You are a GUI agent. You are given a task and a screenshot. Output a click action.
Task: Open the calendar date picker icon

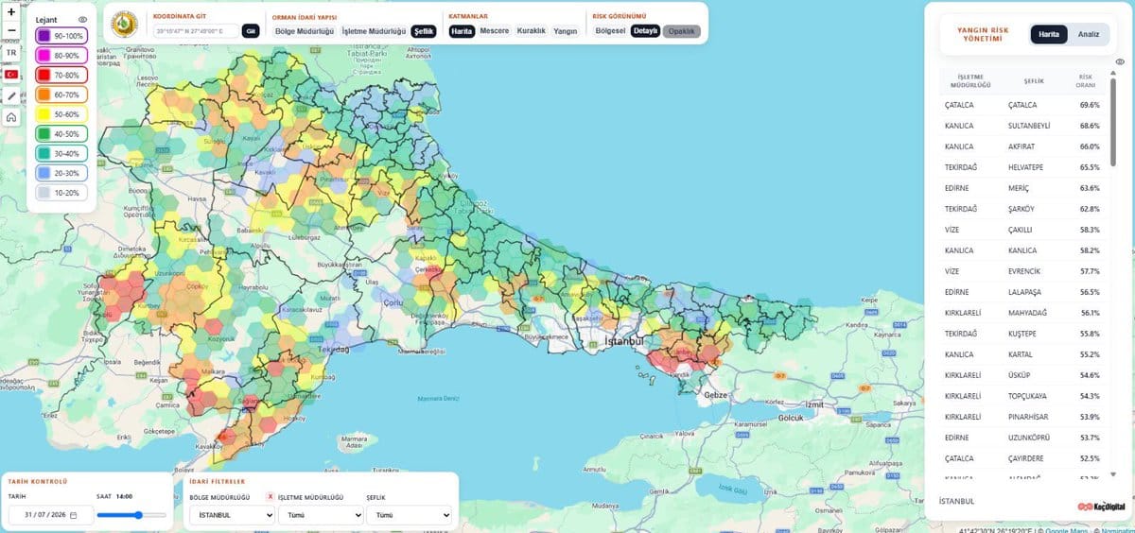coord(74,515)
